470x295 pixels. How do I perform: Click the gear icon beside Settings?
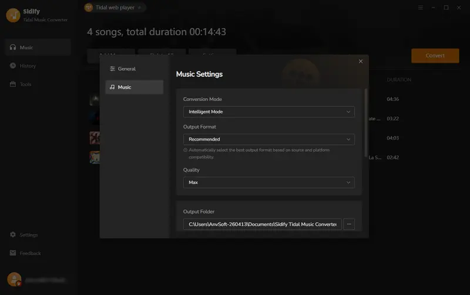[x=13, y=235]
